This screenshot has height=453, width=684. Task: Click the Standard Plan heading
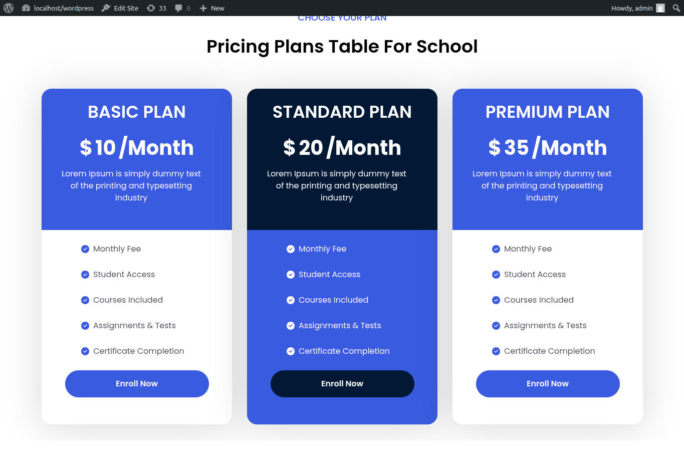coord(342,112)
